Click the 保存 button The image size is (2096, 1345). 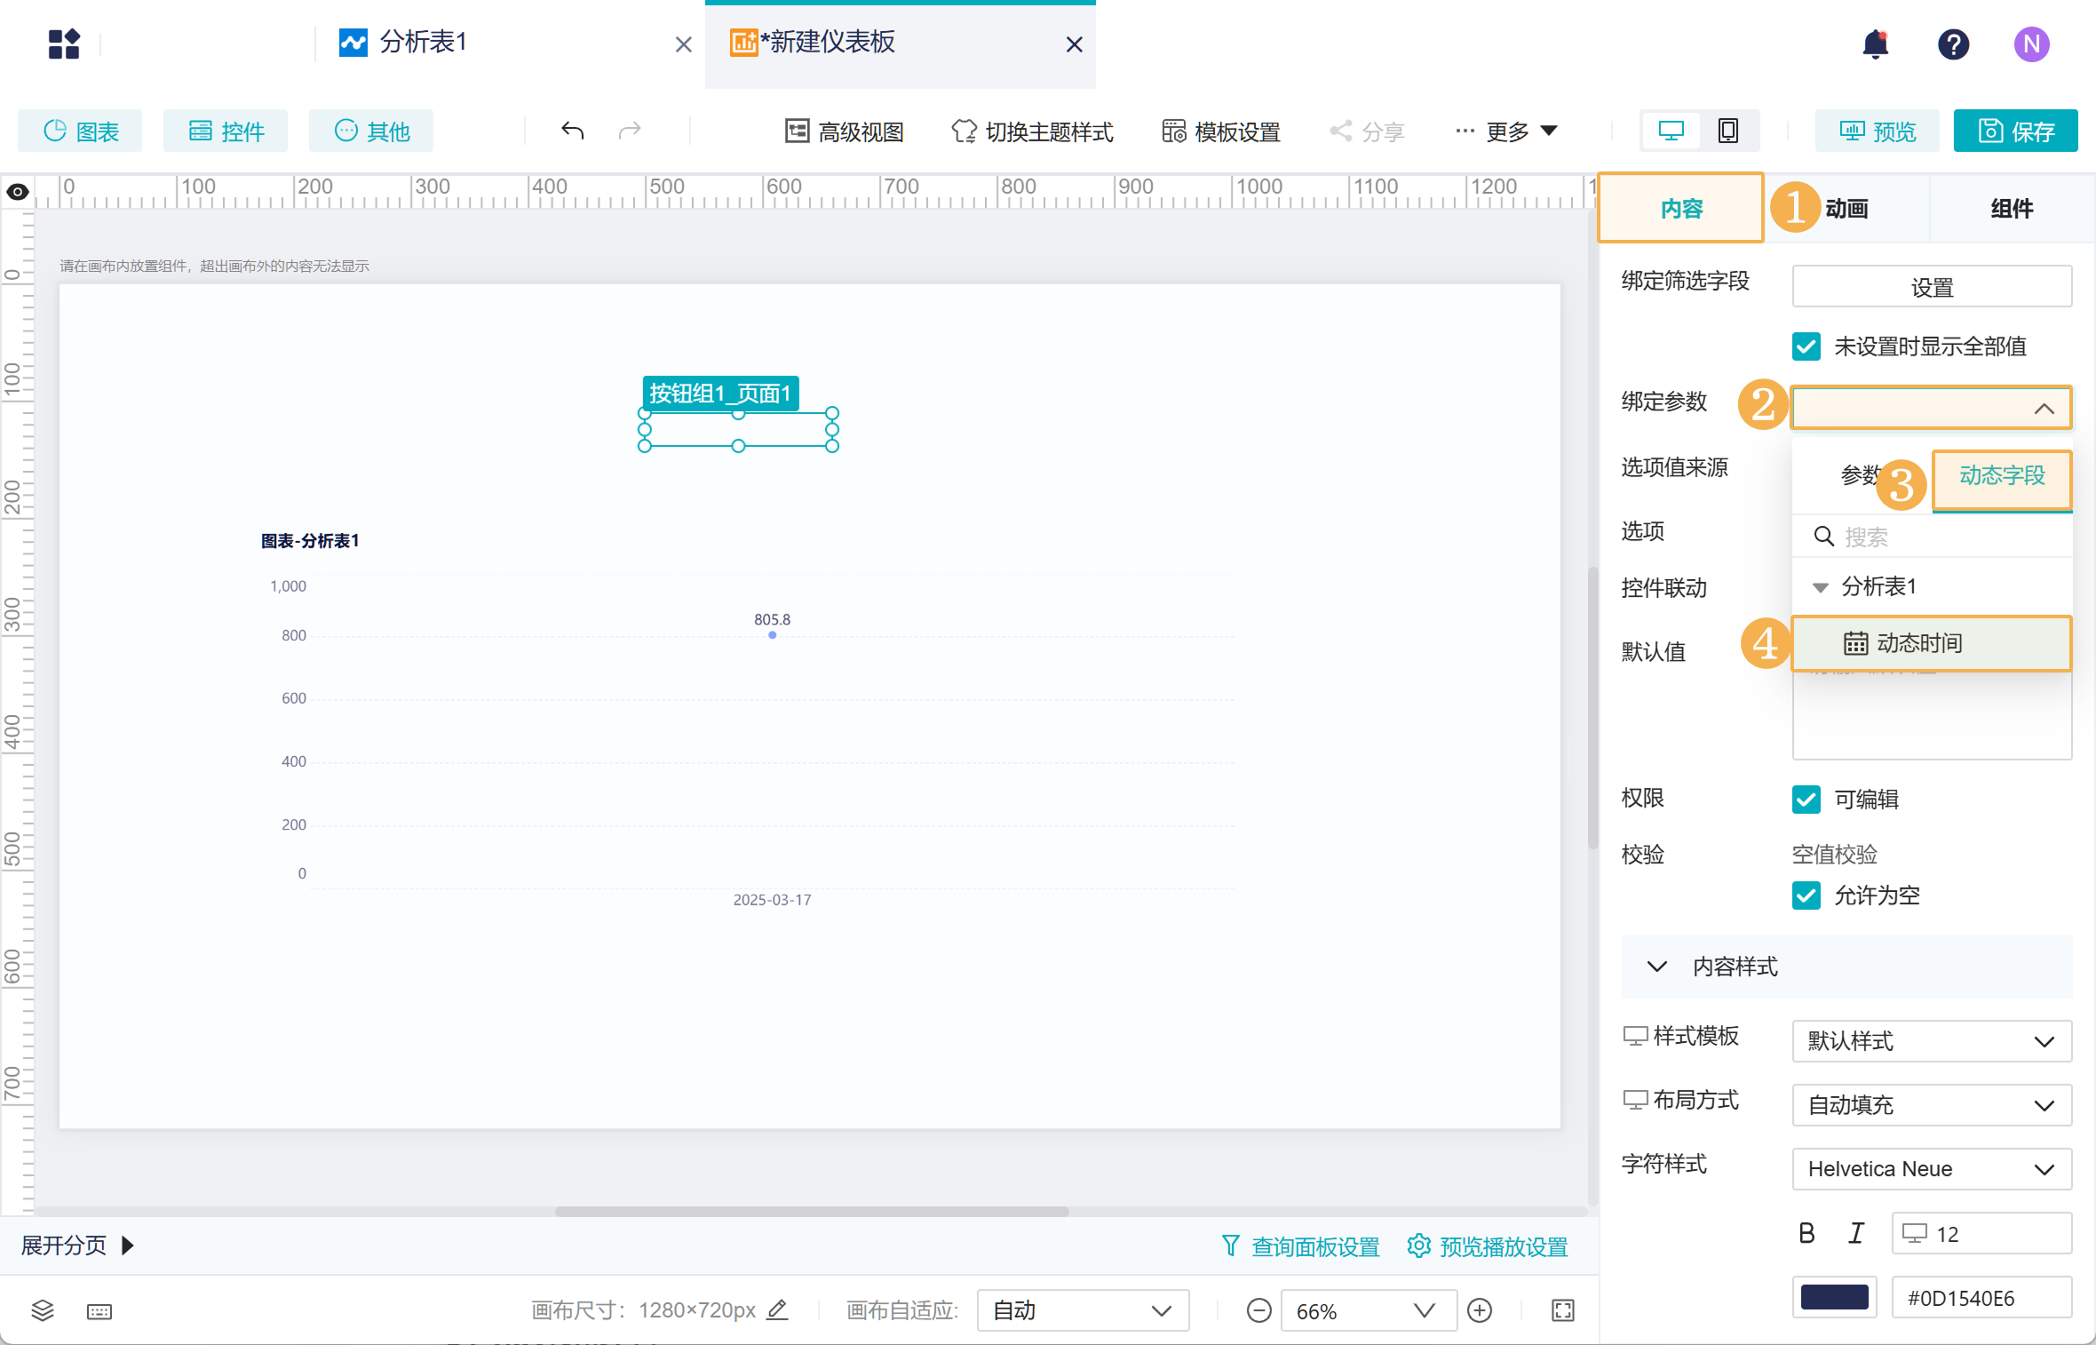coord(2015,131)
